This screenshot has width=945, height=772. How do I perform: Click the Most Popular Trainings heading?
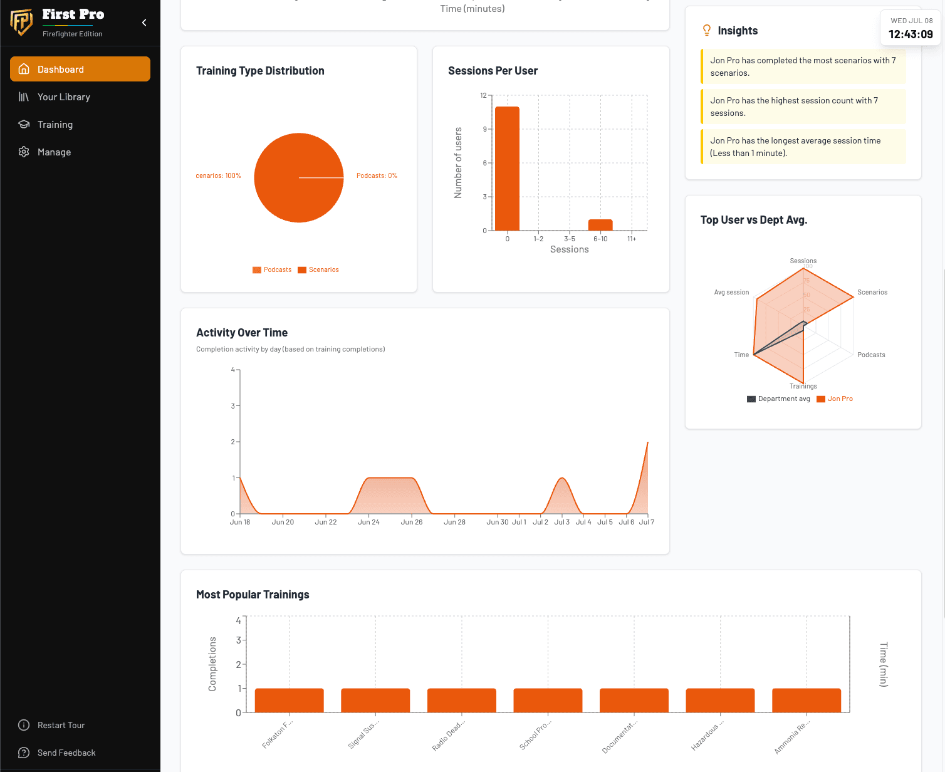point(253,595)
